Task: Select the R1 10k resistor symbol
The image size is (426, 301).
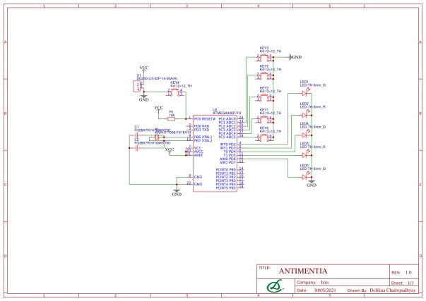Action: coord(171,118)
